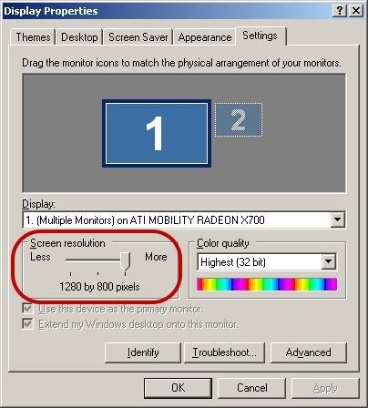Select the Appearance tab
368x408 pixels.
coord(205,37)
